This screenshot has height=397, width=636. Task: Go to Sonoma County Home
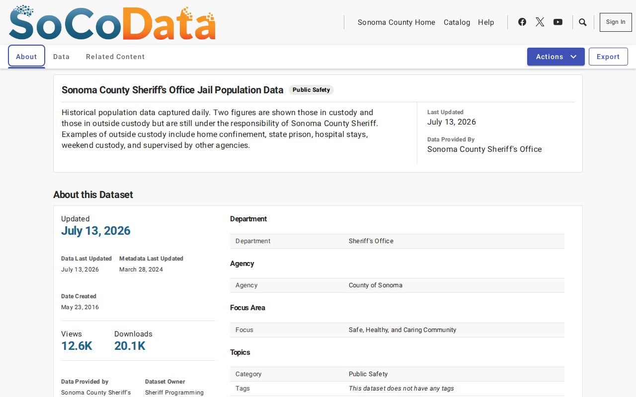coord(397,22)
